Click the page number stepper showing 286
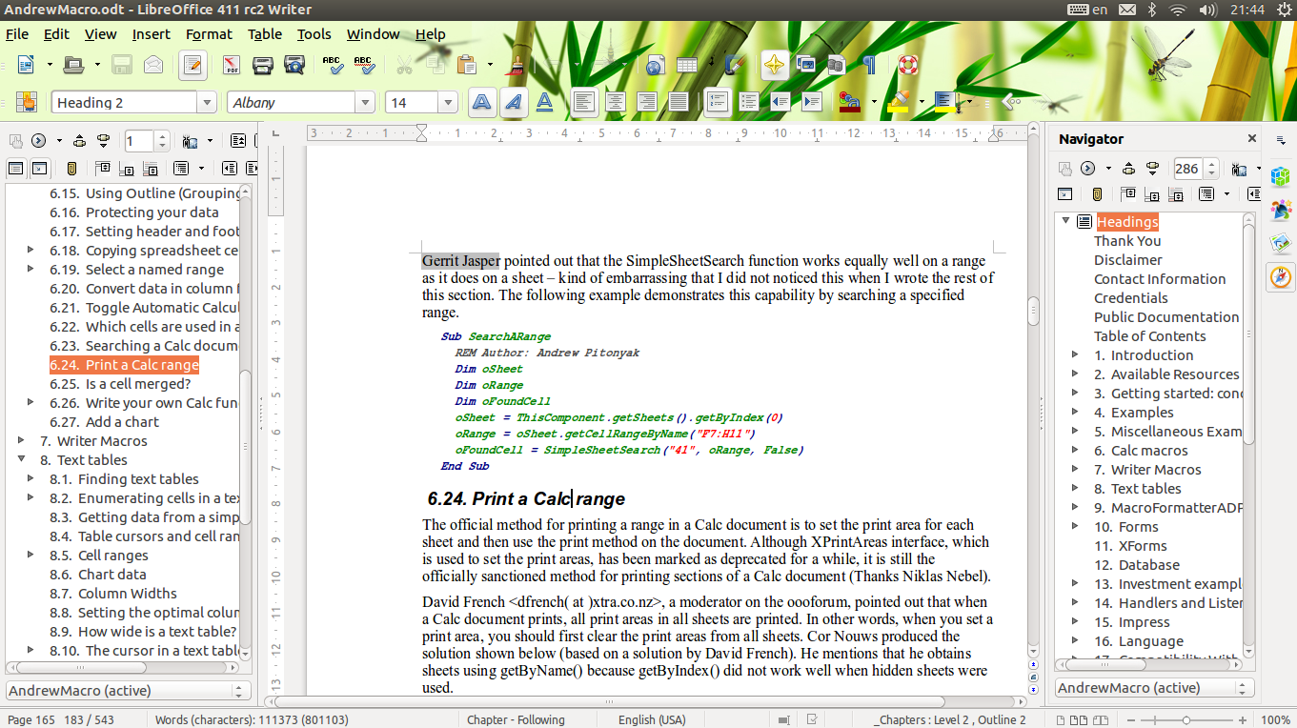This screenshot has height=728, width=1297. [1192, 167]
